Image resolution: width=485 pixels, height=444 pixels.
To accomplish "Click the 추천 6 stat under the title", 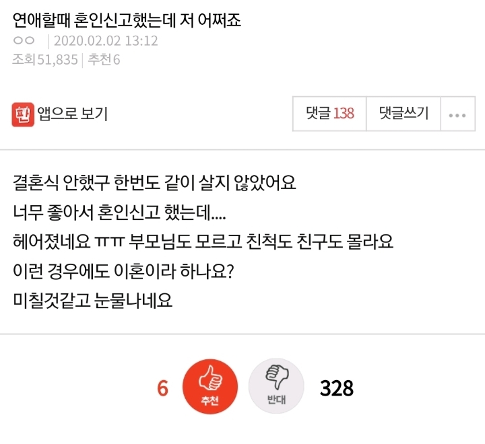I will tap(104, 60).
